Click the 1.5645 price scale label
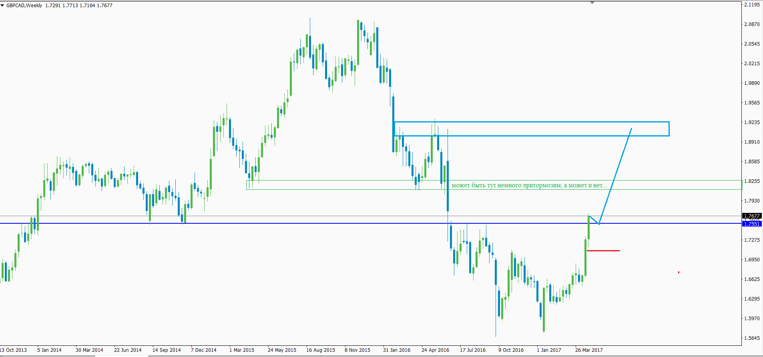763x357 pixels. tap(752, 338)
